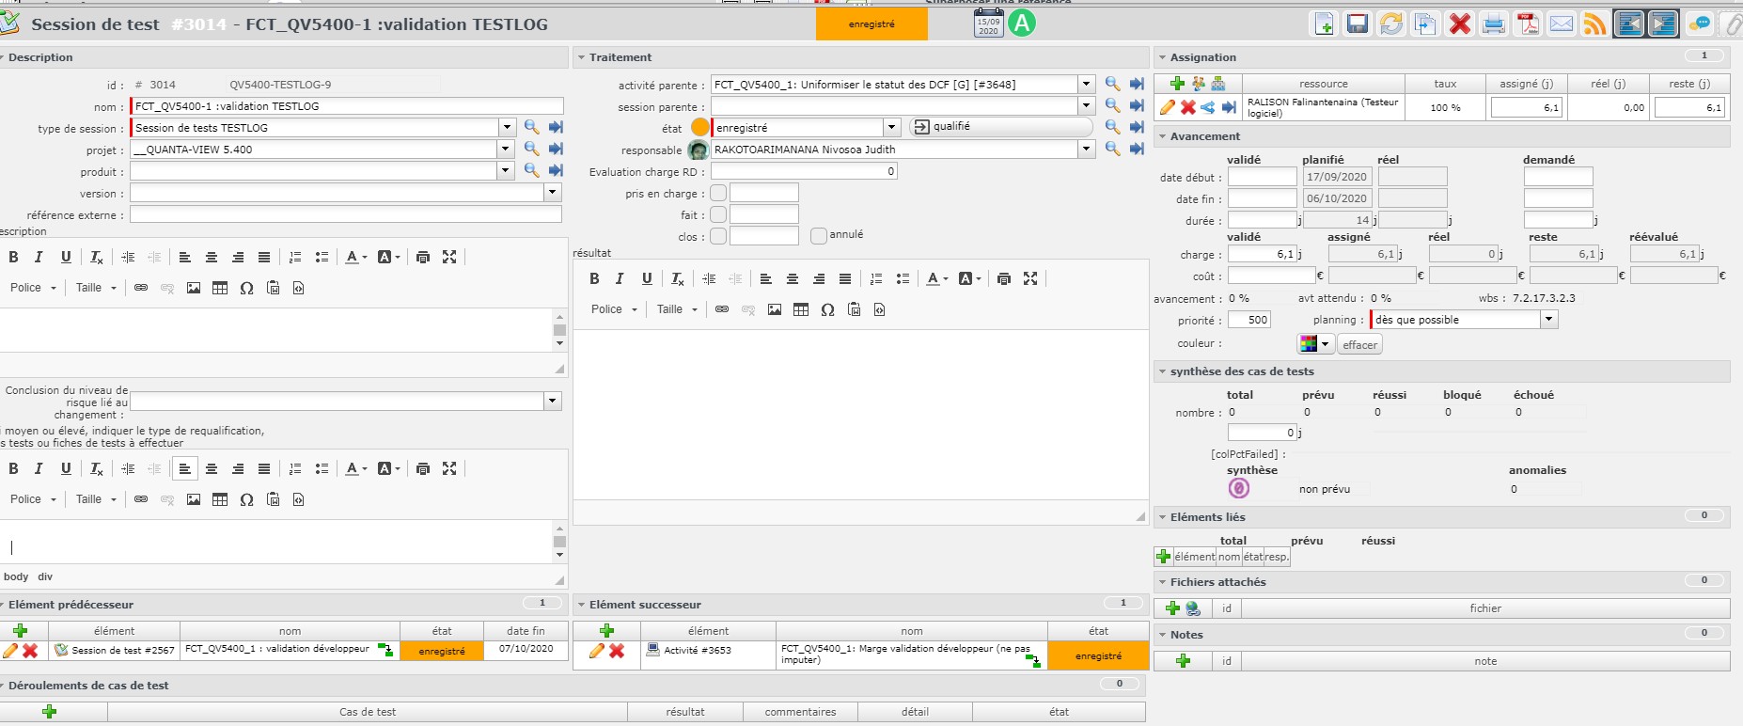Click the refresh arrows toolbar icon
1743x726 pixels.
click(x=1391, y=24)
